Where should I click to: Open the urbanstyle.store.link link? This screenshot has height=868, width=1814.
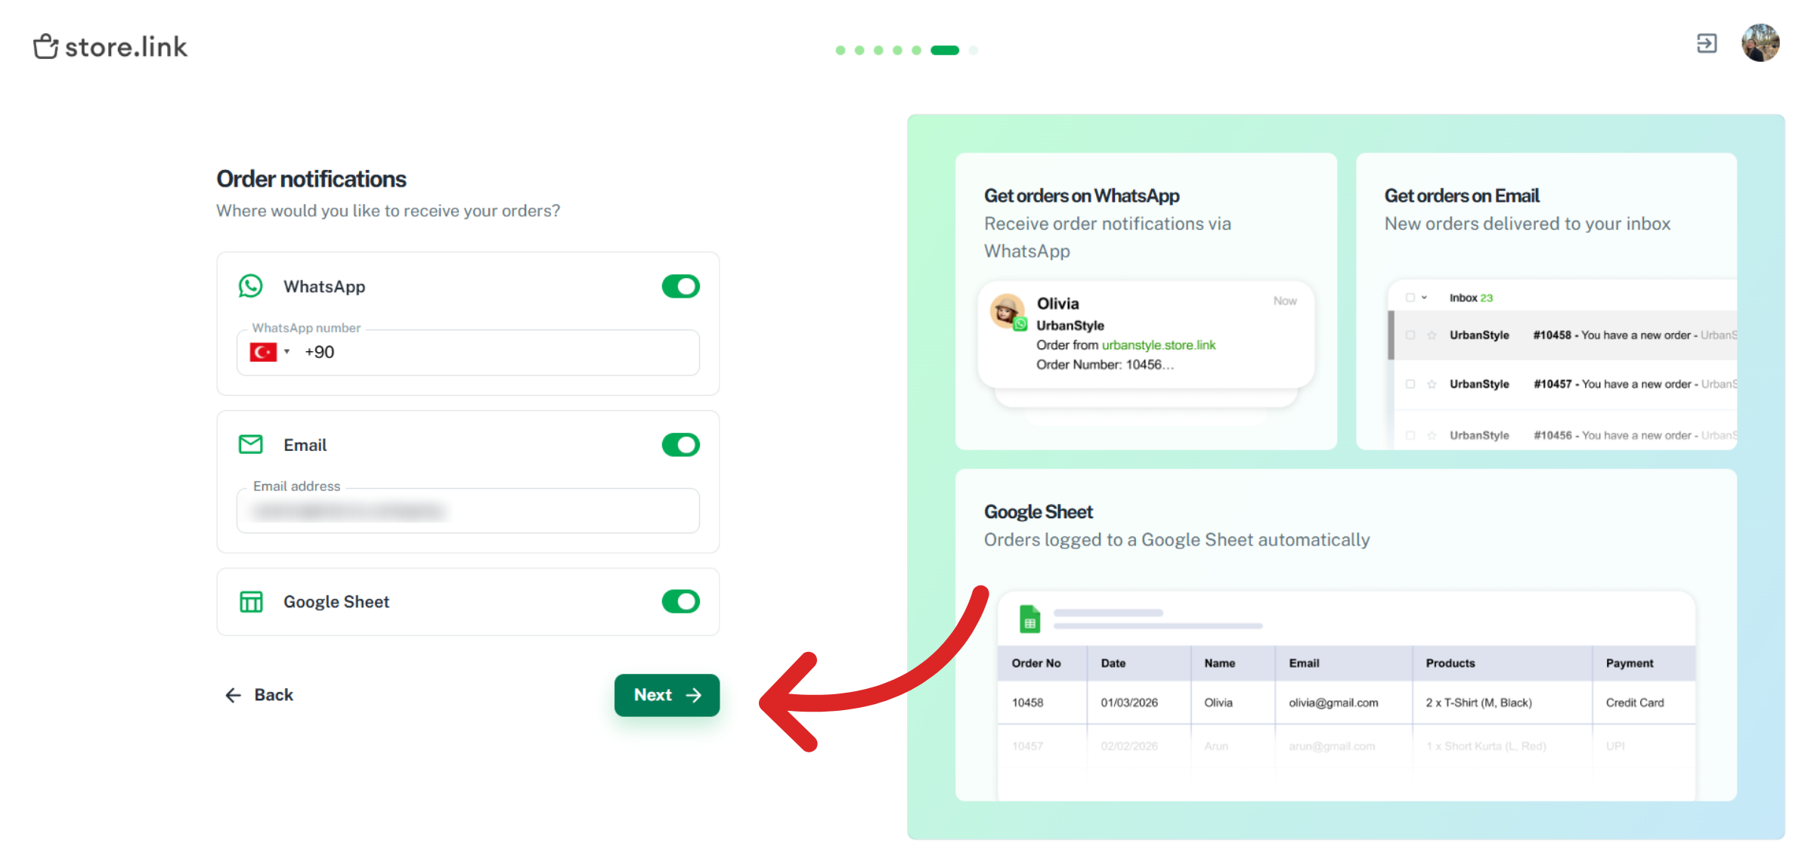pyautogui.click(x=1158, y=344)
